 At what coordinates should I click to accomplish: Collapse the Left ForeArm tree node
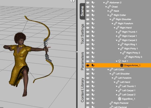(112, 78)
